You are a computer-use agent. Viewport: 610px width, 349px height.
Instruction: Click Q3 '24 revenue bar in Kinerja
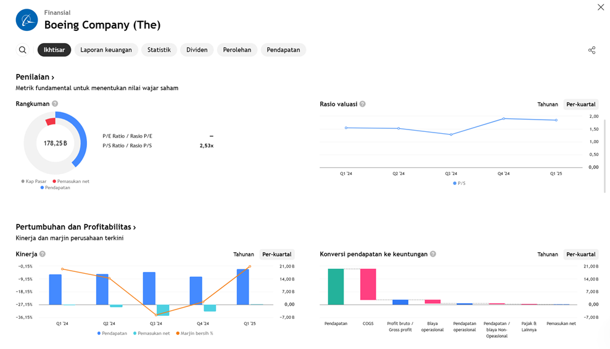coord(149,289)
